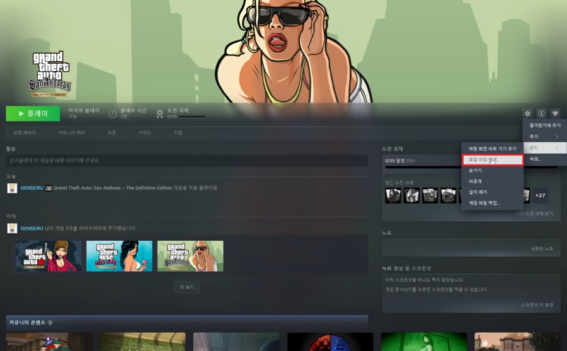The width and height of the screenshot is (567, 351).
Task: Click the 더 보기 button
Action: click(x=186, y=287)
